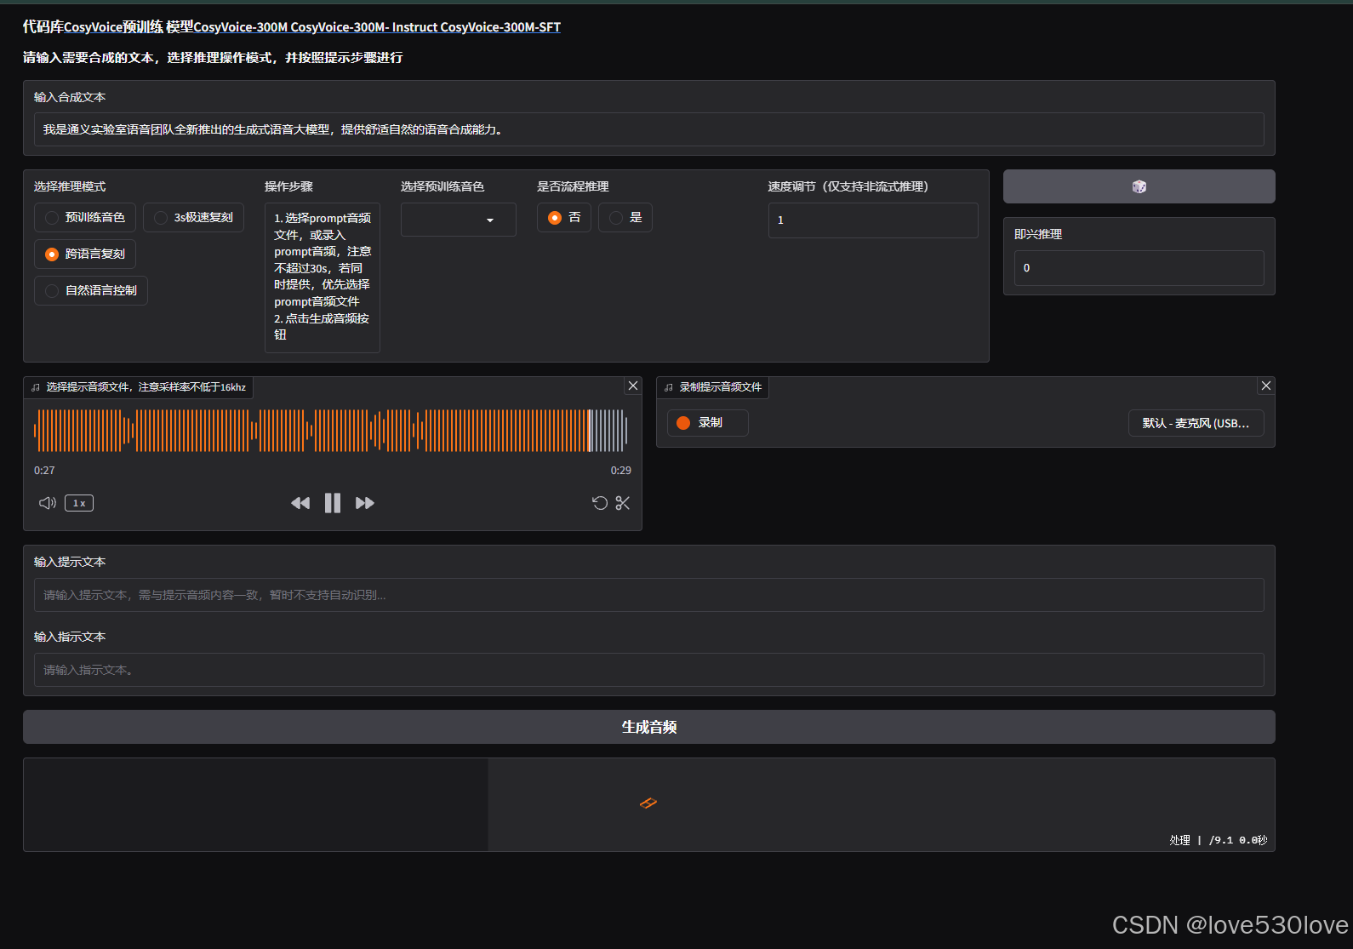Select the 预训练音色 inference mode

tap(85, 218)
